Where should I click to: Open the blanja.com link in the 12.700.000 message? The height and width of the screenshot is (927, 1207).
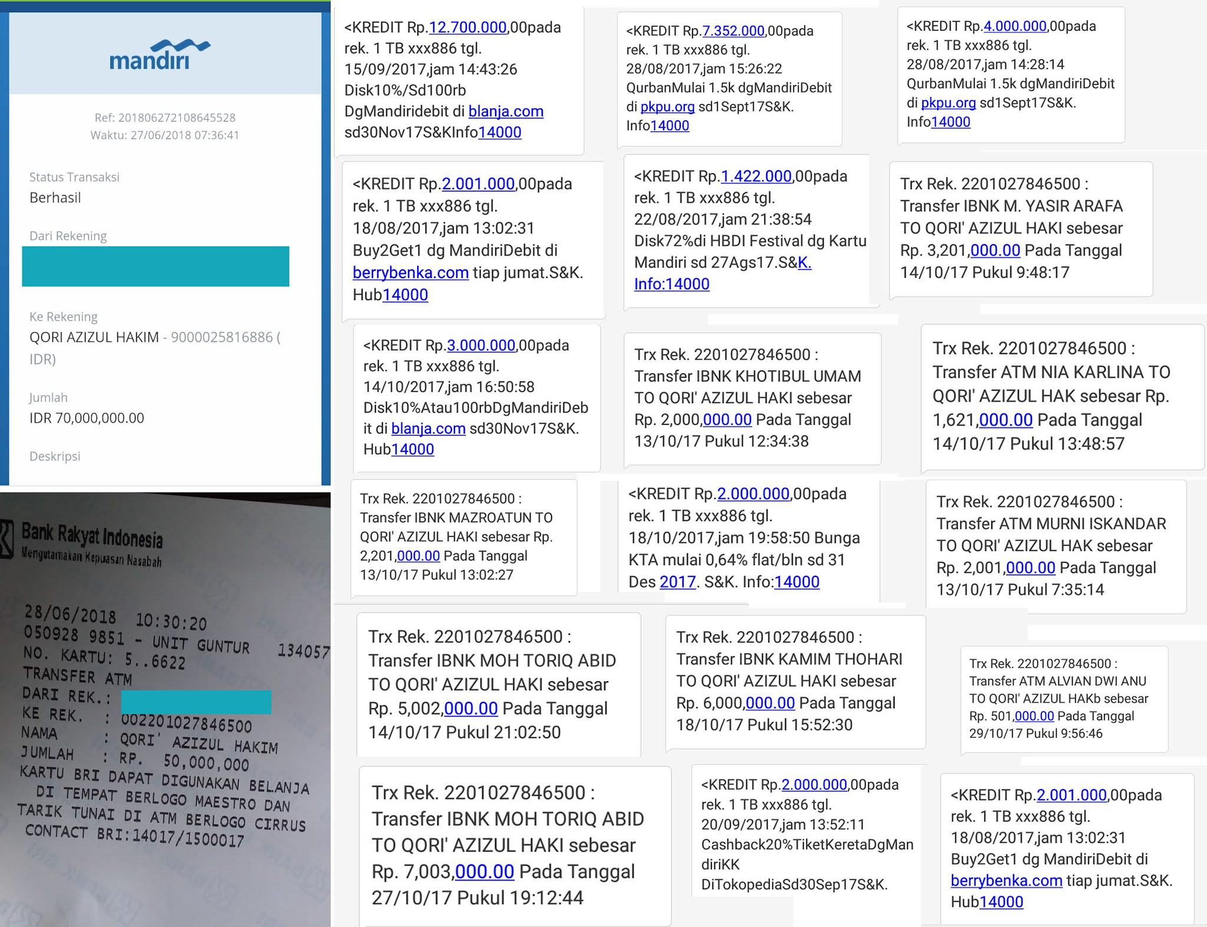click(506, 111)
